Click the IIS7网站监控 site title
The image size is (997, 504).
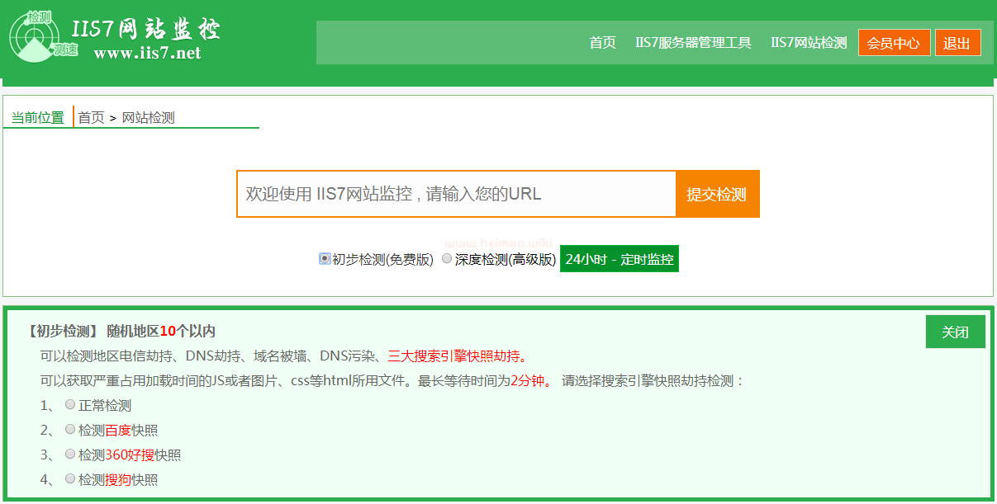[146, 30]
